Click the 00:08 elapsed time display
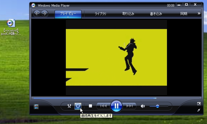The width and height of the screenshot is (207, 124). [171, 5]
